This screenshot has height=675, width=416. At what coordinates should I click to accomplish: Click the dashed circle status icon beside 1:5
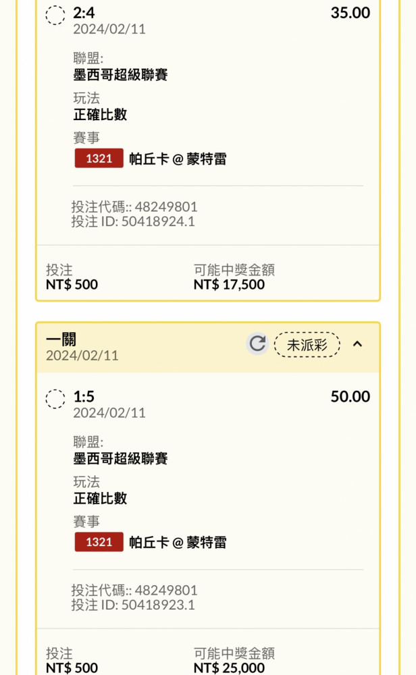pyautogui.click(x=55, y=398)
